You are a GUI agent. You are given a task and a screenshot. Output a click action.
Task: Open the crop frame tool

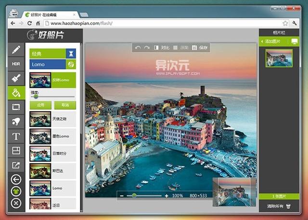point(16,107)
